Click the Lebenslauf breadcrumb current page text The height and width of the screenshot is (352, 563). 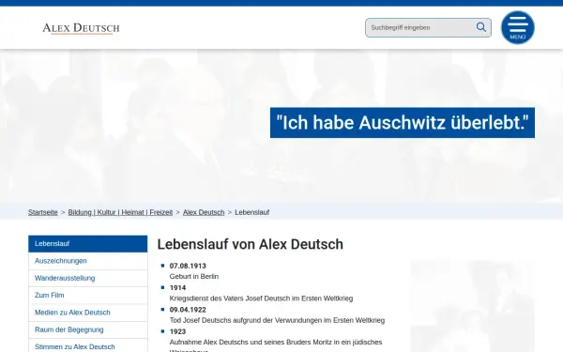(252, 212)
